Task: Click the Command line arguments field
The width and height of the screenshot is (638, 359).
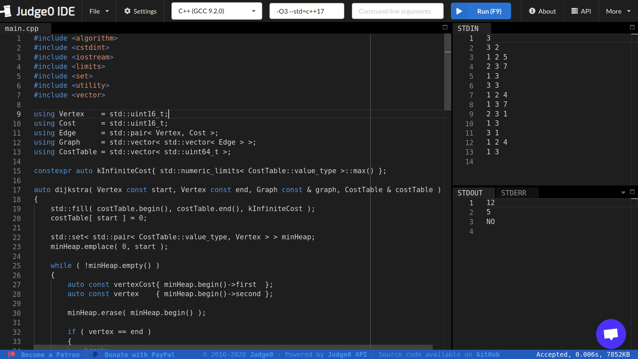Action: pyautogui.click(x=397, y=11)
